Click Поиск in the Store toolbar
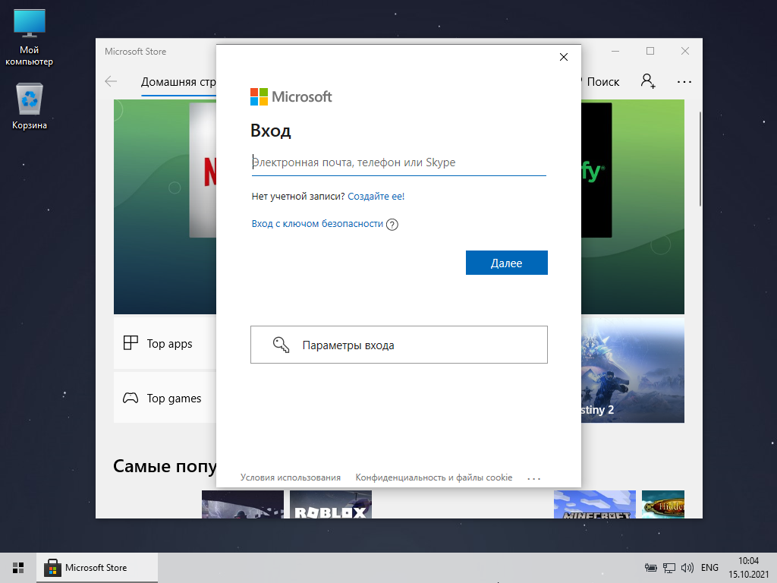This screenshot has width=777, height=583. (x=603, y=82)
